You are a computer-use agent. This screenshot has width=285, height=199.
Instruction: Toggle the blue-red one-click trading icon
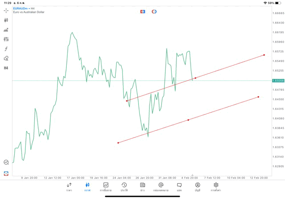tap(142, 12)
